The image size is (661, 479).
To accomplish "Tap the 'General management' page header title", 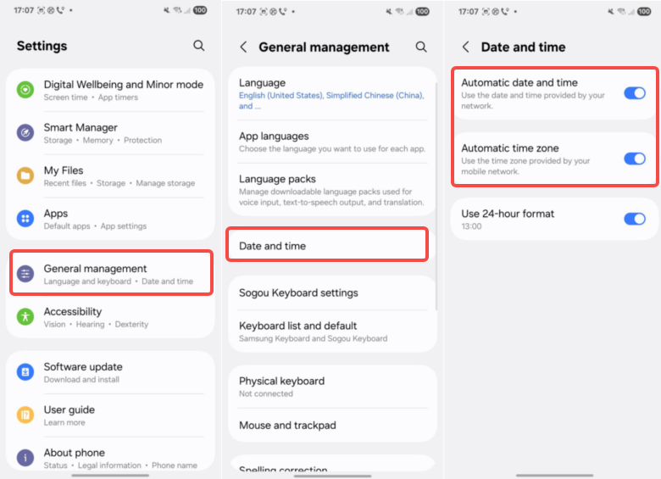I will [x=324, y=47].
